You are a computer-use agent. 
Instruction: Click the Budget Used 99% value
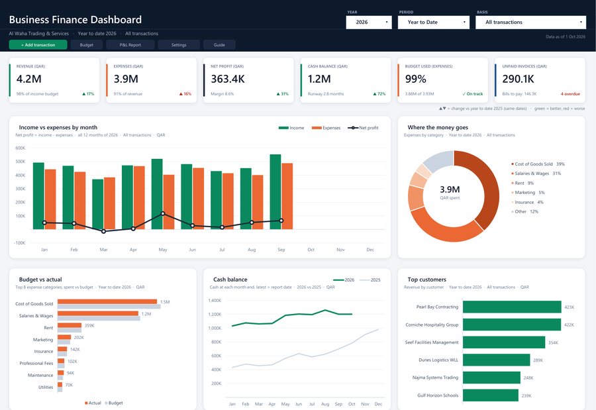pyautogui.click(x=415, y=79)
